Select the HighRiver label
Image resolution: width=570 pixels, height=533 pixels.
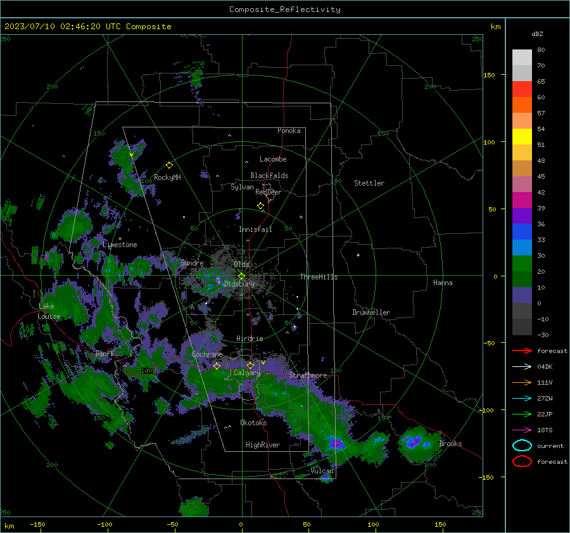click(x=263, y=445)
